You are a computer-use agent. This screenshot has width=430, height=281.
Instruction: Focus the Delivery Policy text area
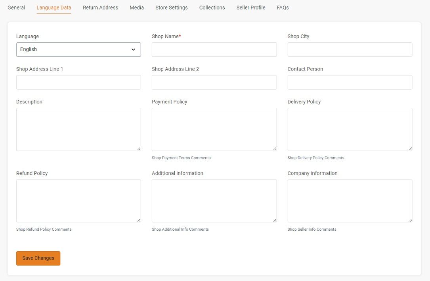click(350, 129)
